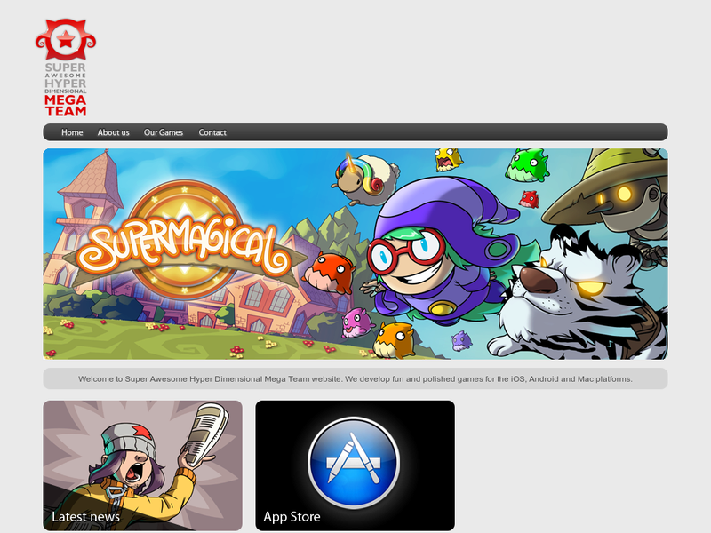Viewport: 711px width, 533px height.
Task: Click the "Latest news" caption text
Action: (85, 517)
